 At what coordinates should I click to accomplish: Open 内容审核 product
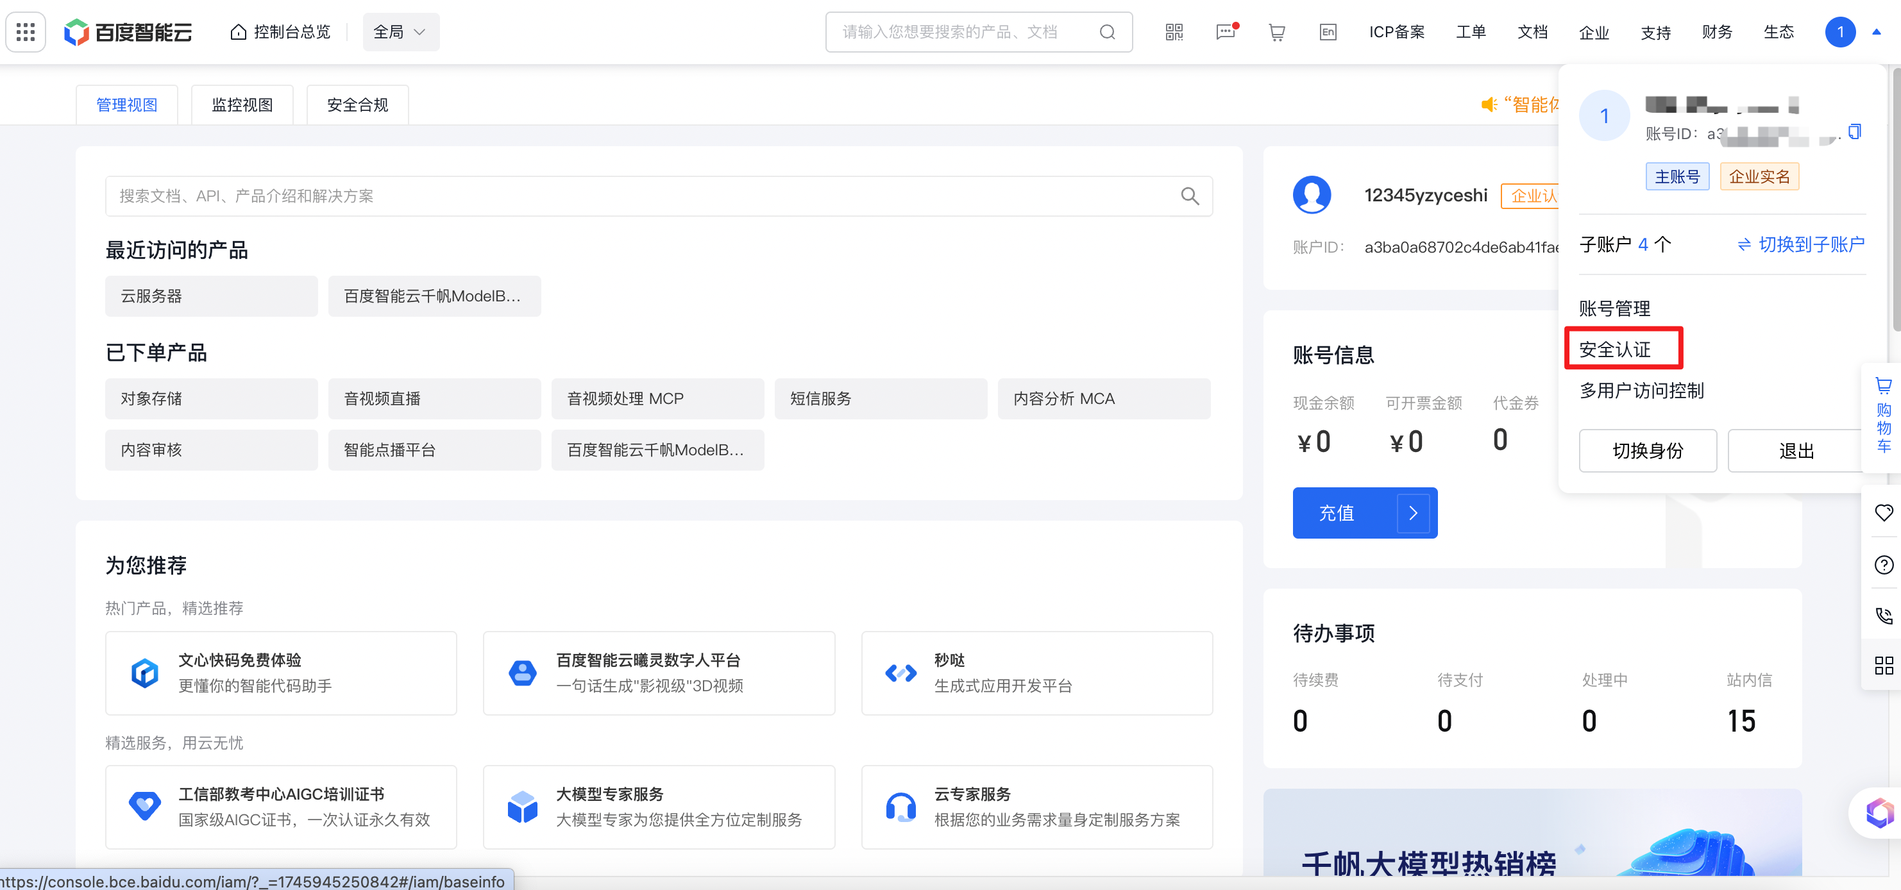[x=211, y=449]
